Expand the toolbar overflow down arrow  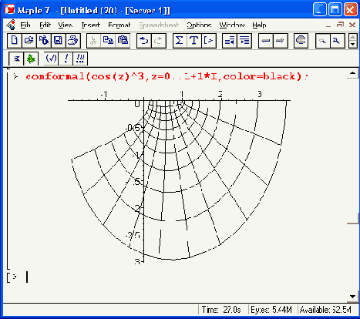point(353,44)
